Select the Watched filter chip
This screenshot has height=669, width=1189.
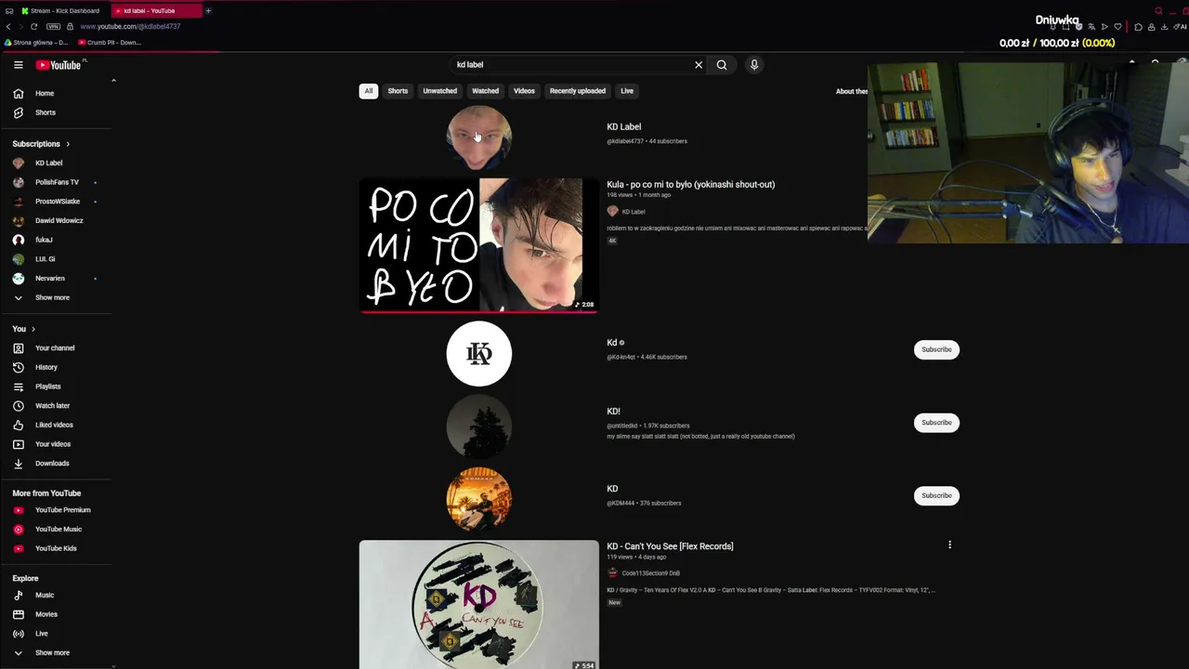(485, 91)
